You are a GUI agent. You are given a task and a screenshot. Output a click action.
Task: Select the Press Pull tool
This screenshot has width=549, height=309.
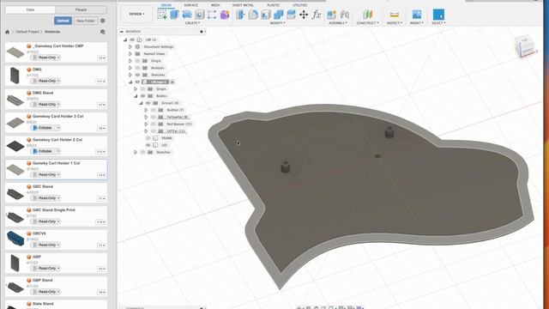(x=240, y=15)
